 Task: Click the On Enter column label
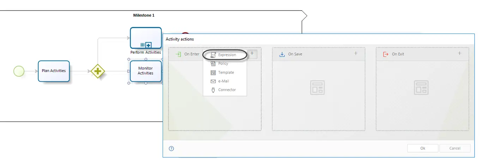pyautogui.click(x=192, y=54)
